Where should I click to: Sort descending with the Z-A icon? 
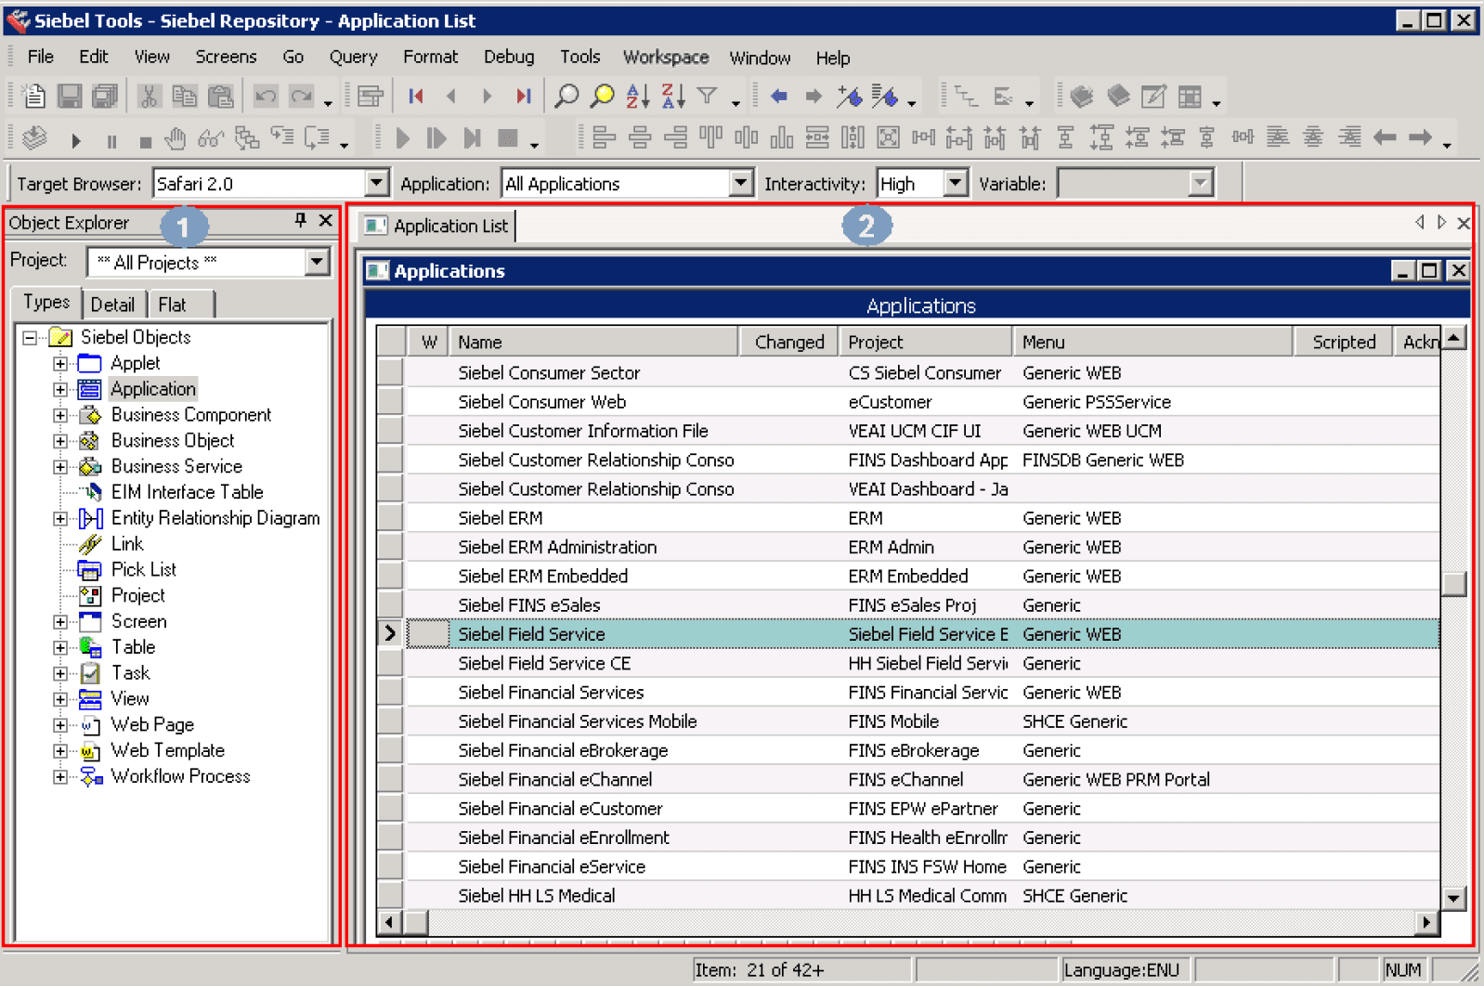point(672,96)
